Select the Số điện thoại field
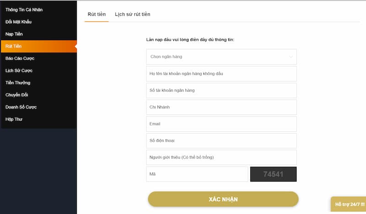Screen dimensions: 366x214 pyautogui.click(x=221, y=140)
